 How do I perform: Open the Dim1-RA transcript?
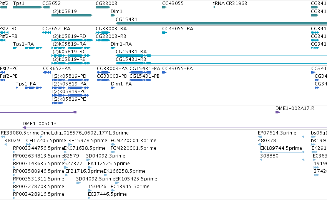(113, 48)
